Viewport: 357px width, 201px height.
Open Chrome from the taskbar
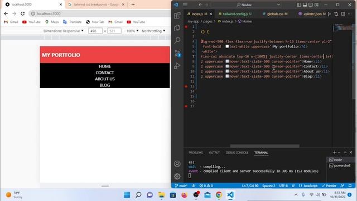point(219,195)
